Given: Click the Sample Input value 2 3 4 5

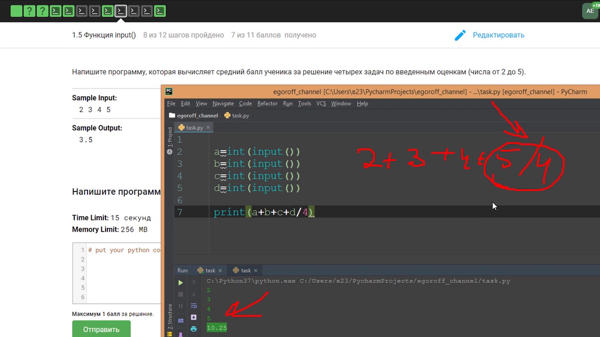Looking at the screenshot, I should pos(95,110).
